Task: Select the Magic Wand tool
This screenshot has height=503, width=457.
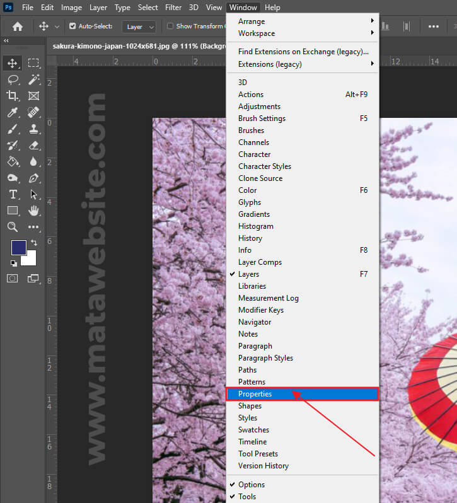Action: [34, 79]
